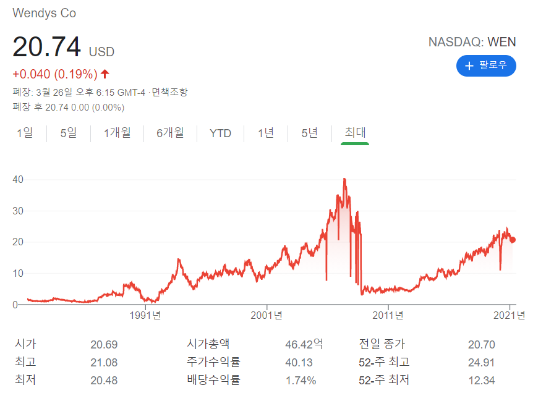Click the 52-주 최저 value 12.34
546x401 pixels.
(x=482, y=381)
